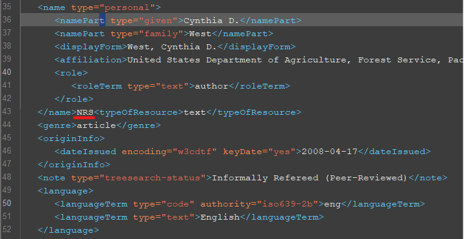This screenshot has height=239, width=469.
Task: Click the closing </language> tag
Action: point(68,231)
